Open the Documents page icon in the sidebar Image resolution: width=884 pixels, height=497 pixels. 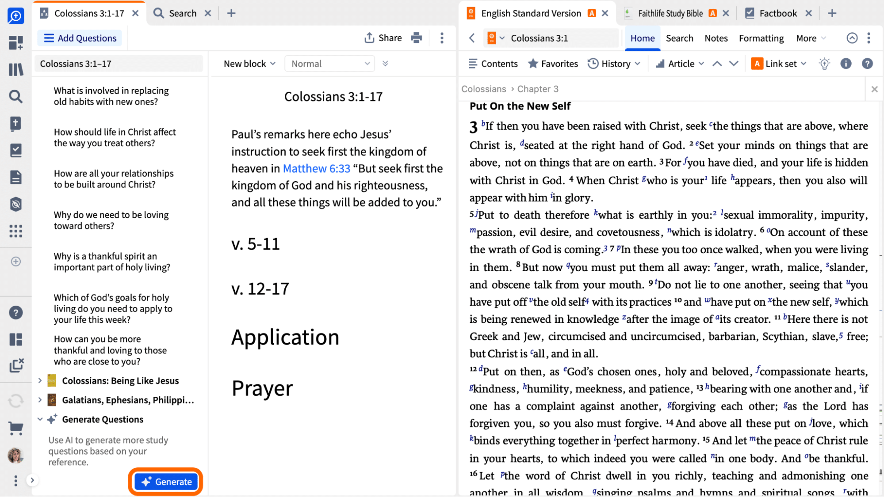(x=15, y=177)
